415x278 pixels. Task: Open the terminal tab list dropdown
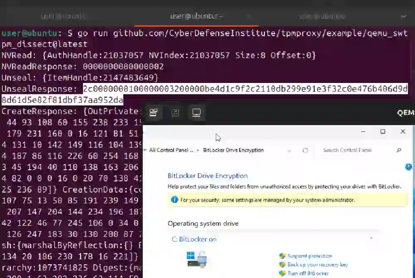click(403, 16)
